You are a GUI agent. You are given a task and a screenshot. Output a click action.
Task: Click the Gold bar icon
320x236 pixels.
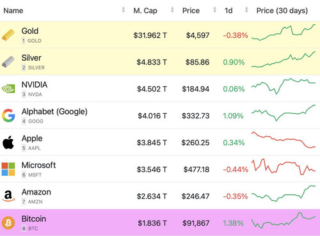[x=8, y=35]
